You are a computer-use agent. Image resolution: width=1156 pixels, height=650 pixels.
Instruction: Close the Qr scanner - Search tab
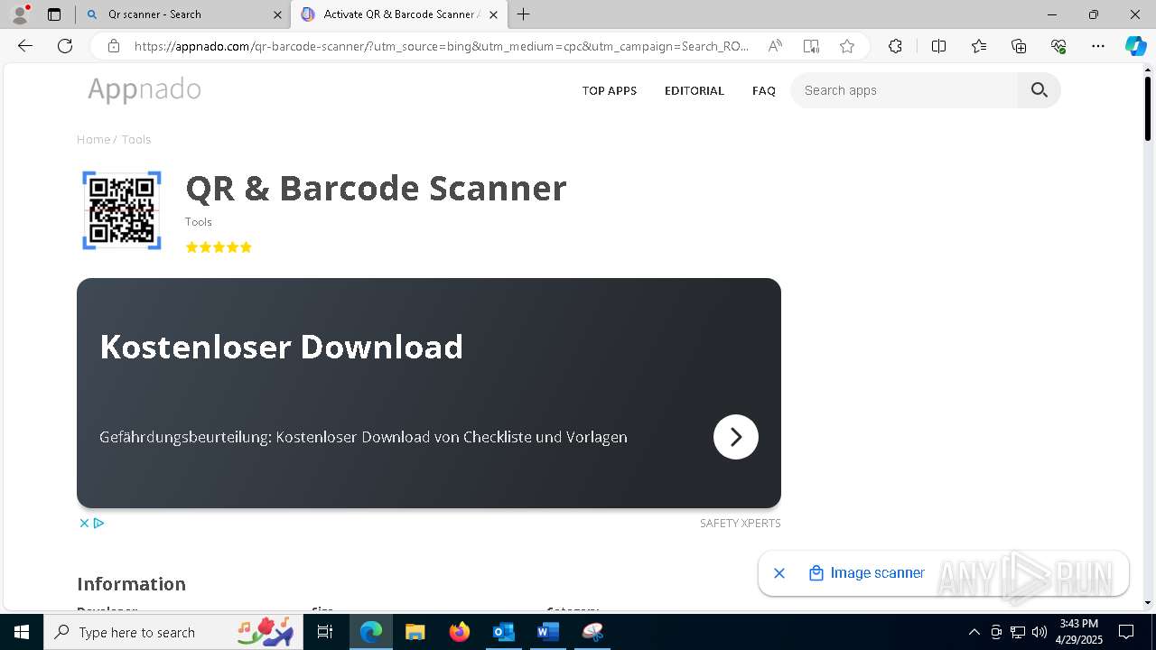point(277,14)
